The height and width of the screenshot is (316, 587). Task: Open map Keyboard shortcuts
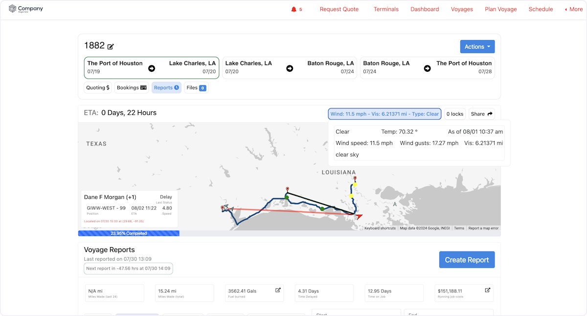[380, 228]
